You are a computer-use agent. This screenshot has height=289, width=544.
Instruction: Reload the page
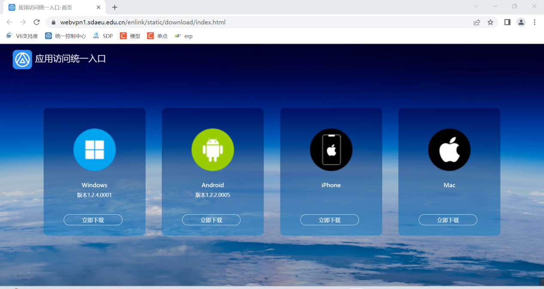36,22
